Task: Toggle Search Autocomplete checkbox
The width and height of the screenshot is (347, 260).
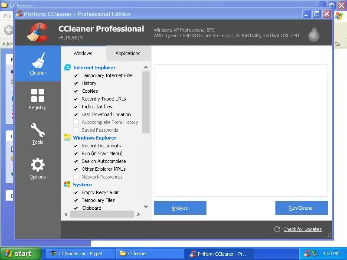Action: click(76, 161)
